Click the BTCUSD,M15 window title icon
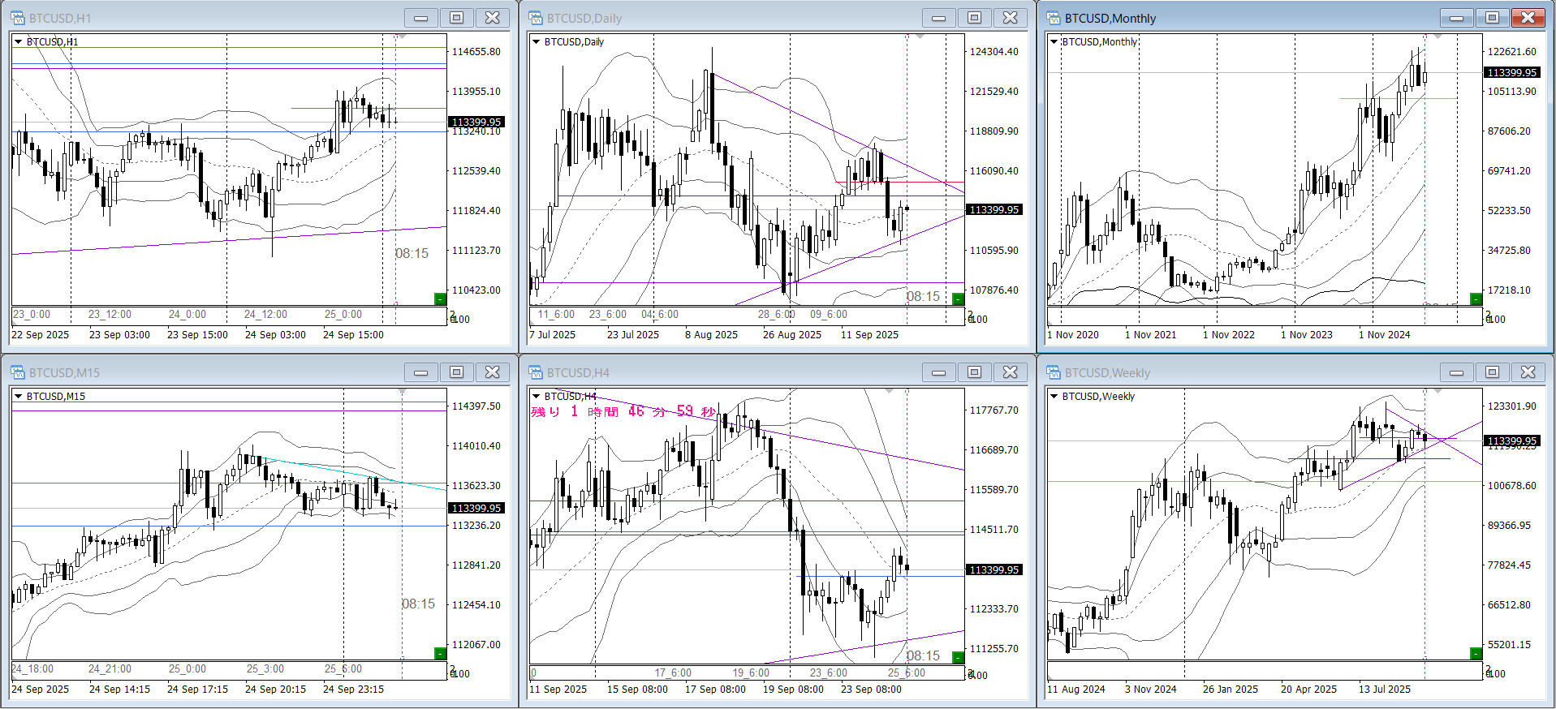 pyautogui.click(x=18, y=372)
